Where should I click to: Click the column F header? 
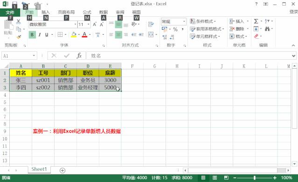point(132,66)
